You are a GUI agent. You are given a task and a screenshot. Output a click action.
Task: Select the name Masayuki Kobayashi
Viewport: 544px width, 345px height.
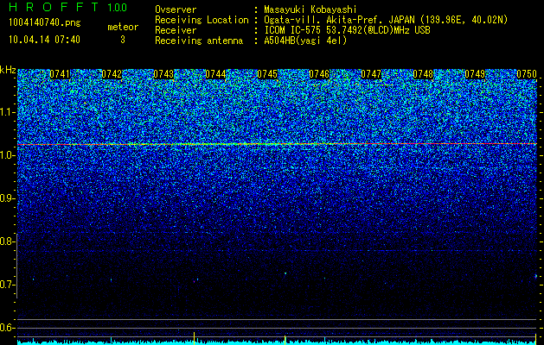(x=310, y=10)
